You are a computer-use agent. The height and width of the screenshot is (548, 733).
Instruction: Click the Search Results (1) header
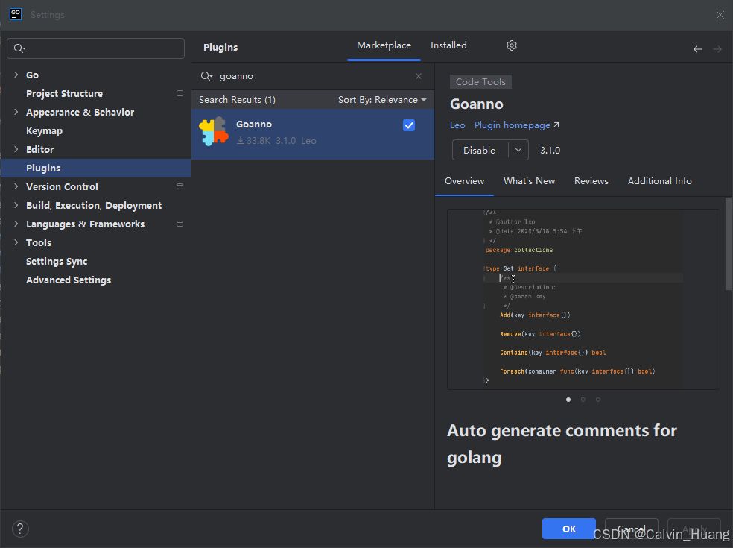coord(237,100)
